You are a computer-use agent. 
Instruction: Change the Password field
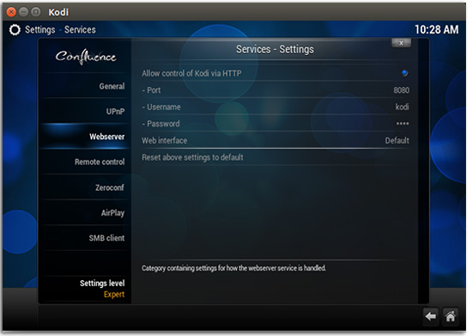[275, 124]
